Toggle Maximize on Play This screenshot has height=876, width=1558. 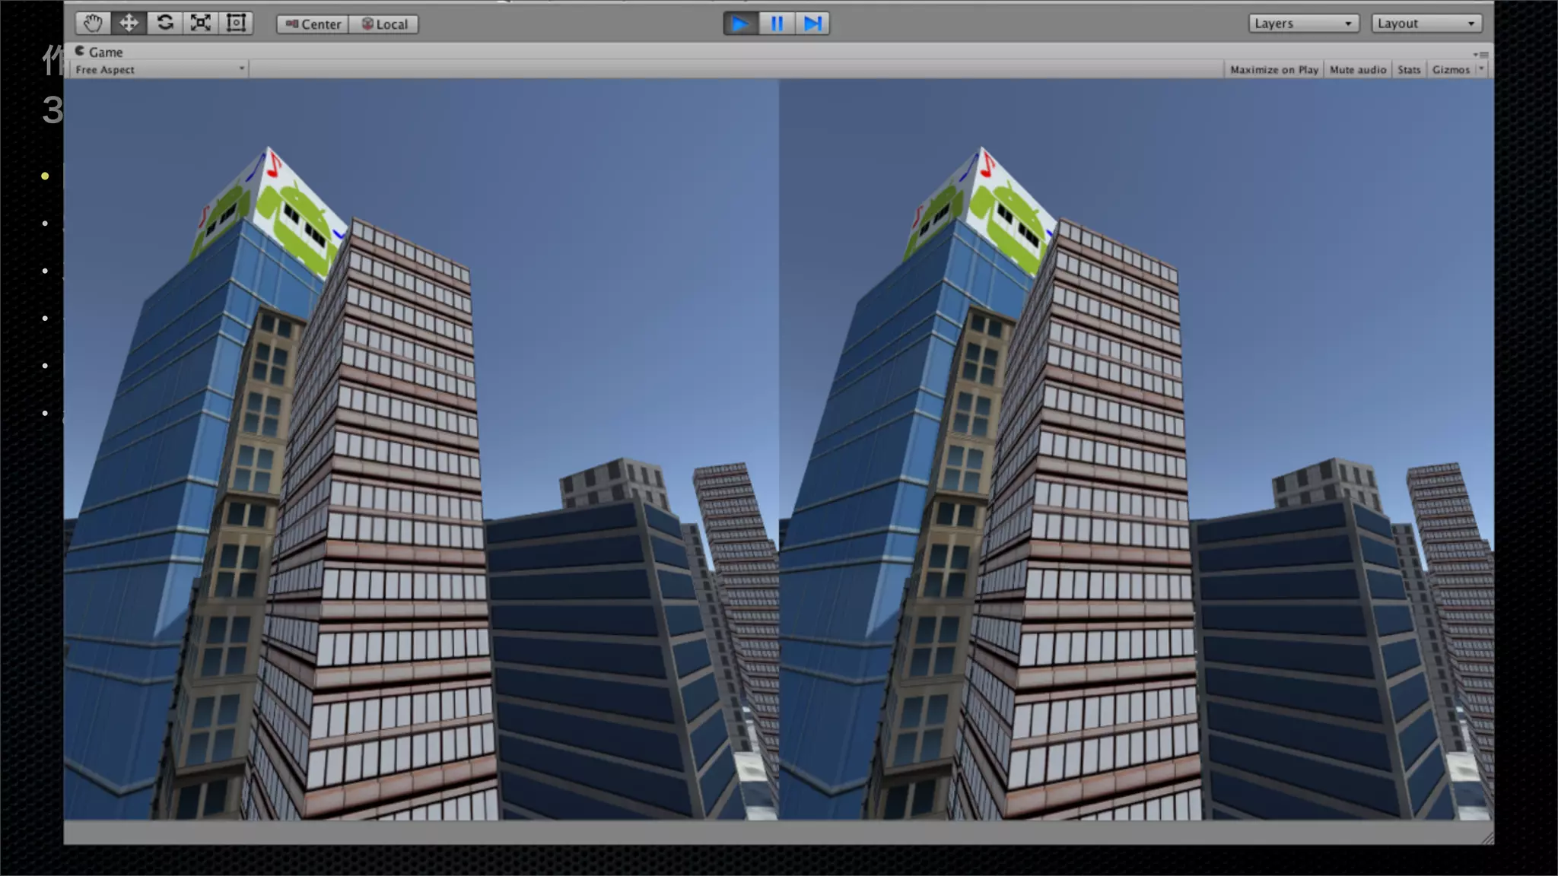pyautogui.click(x=1273, y=69)
